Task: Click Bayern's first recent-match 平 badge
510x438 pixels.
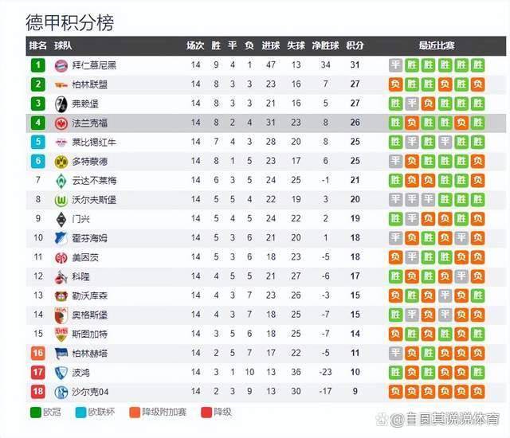Action: [395, 65]
